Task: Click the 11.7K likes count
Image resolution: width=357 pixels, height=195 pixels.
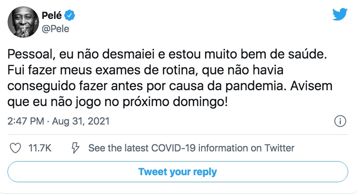Action: [x=40, y=148]
